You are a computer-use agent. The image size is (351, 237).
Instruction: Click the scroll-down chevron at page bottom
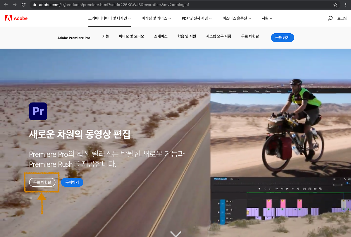pyautogui.click(x=176, y=234)
